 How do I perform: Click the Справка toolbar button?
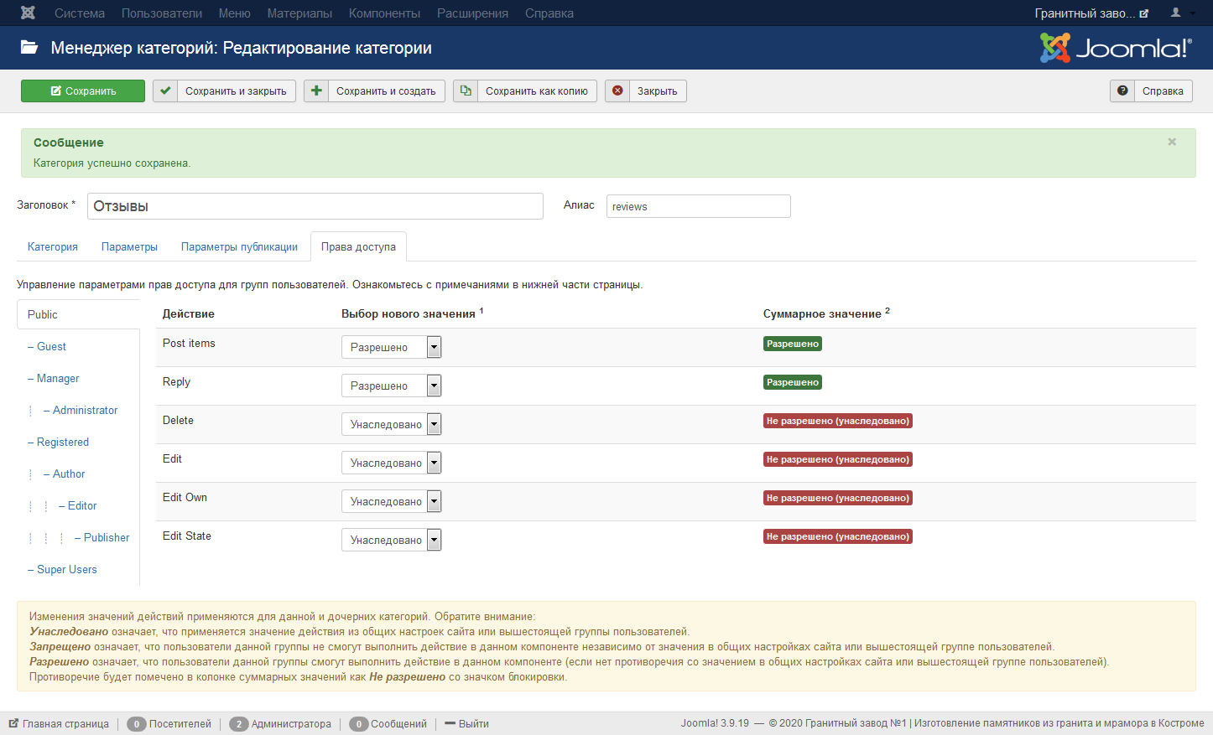click(1151, 91)
